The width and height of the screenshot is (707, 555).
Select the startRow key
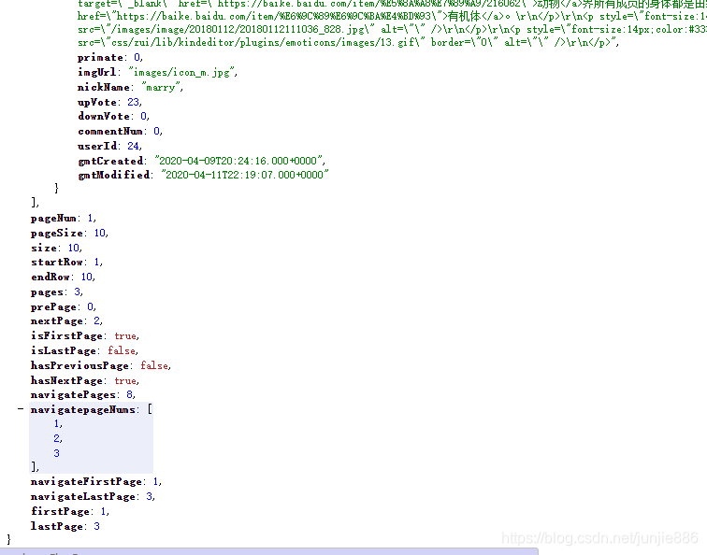coord(57,263)
